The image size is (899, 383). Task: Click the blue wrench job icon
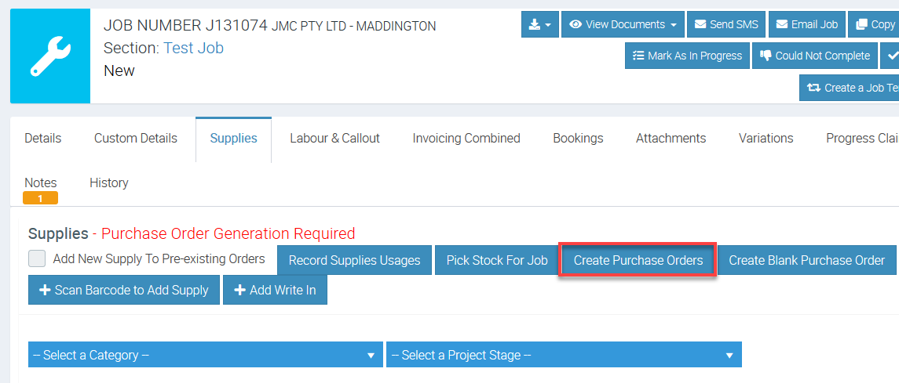pos(50,56)
